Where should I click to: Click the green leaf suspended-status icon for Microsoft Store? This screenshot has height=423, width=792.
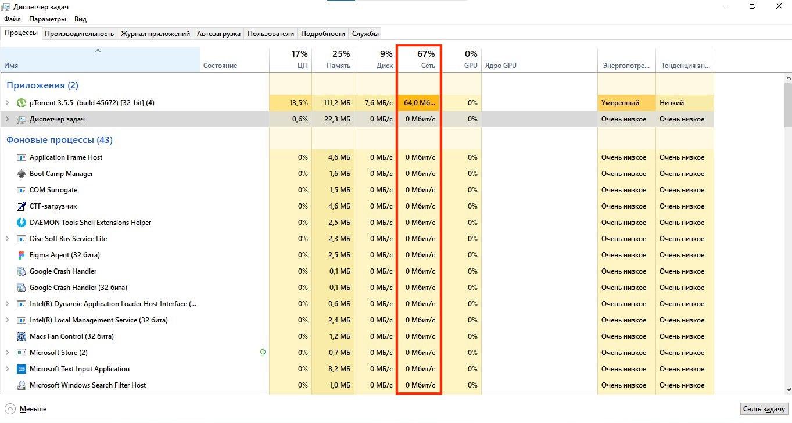tap(263, 352)
